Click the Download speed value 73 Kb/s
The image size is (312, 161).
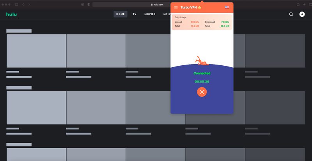click(x=225, y=22)
